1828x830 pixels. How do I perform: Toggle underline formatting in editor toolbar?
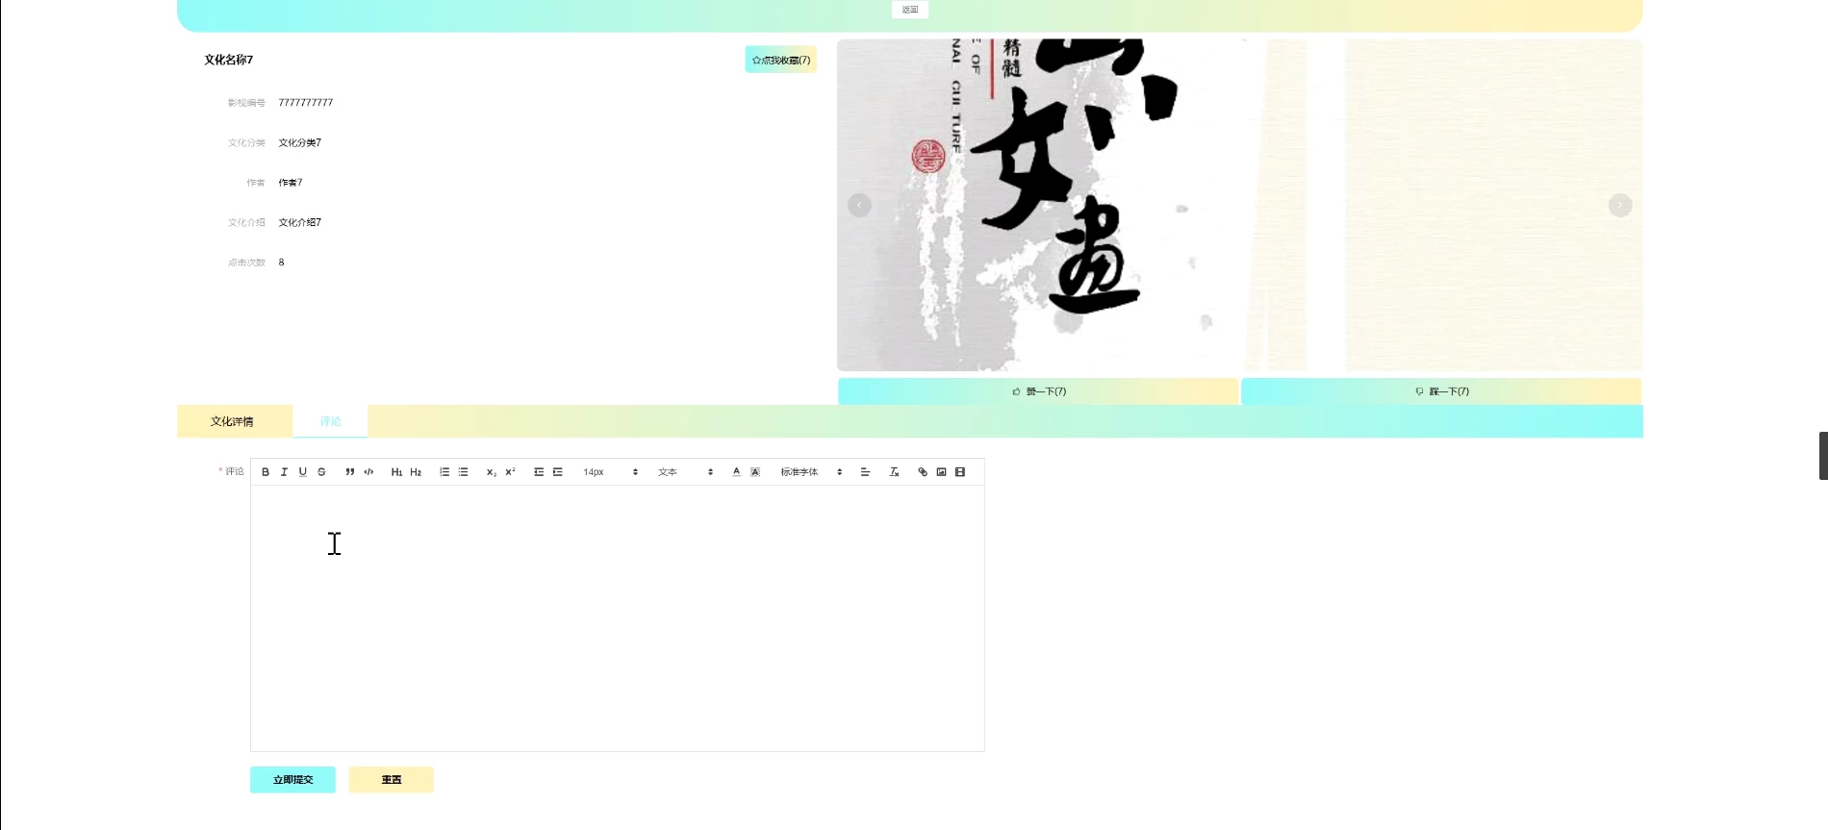click(x=302, y=472)
